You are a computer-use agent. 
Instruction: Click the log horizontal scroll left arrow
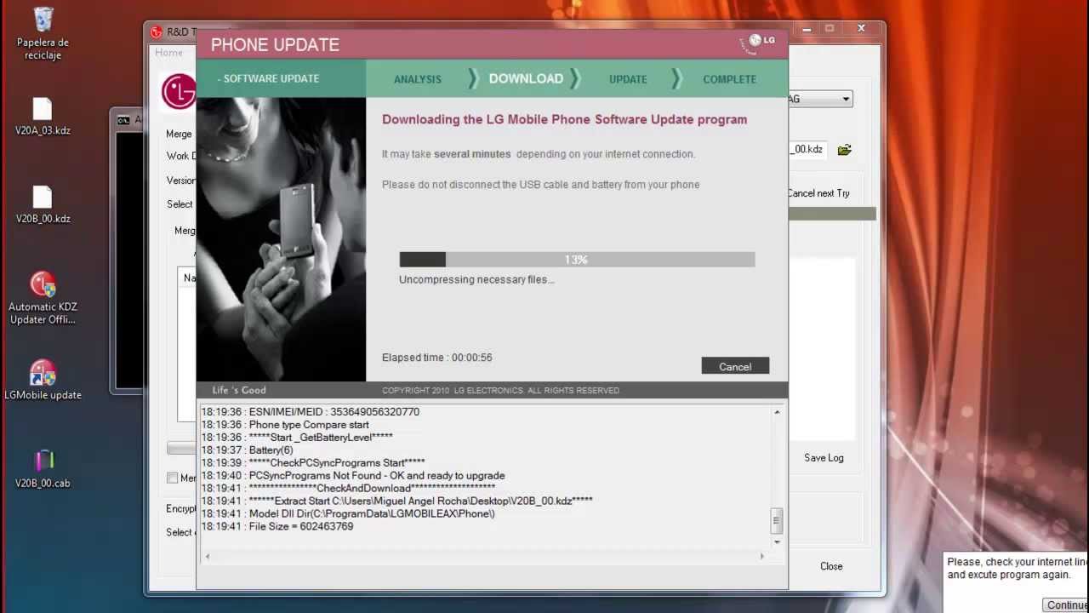(x=208, y=556)
